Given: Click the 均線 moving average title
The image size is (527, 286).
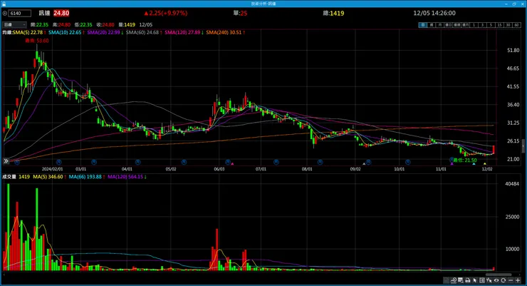Looking at the screenshot, I should (x=7, y=32).
